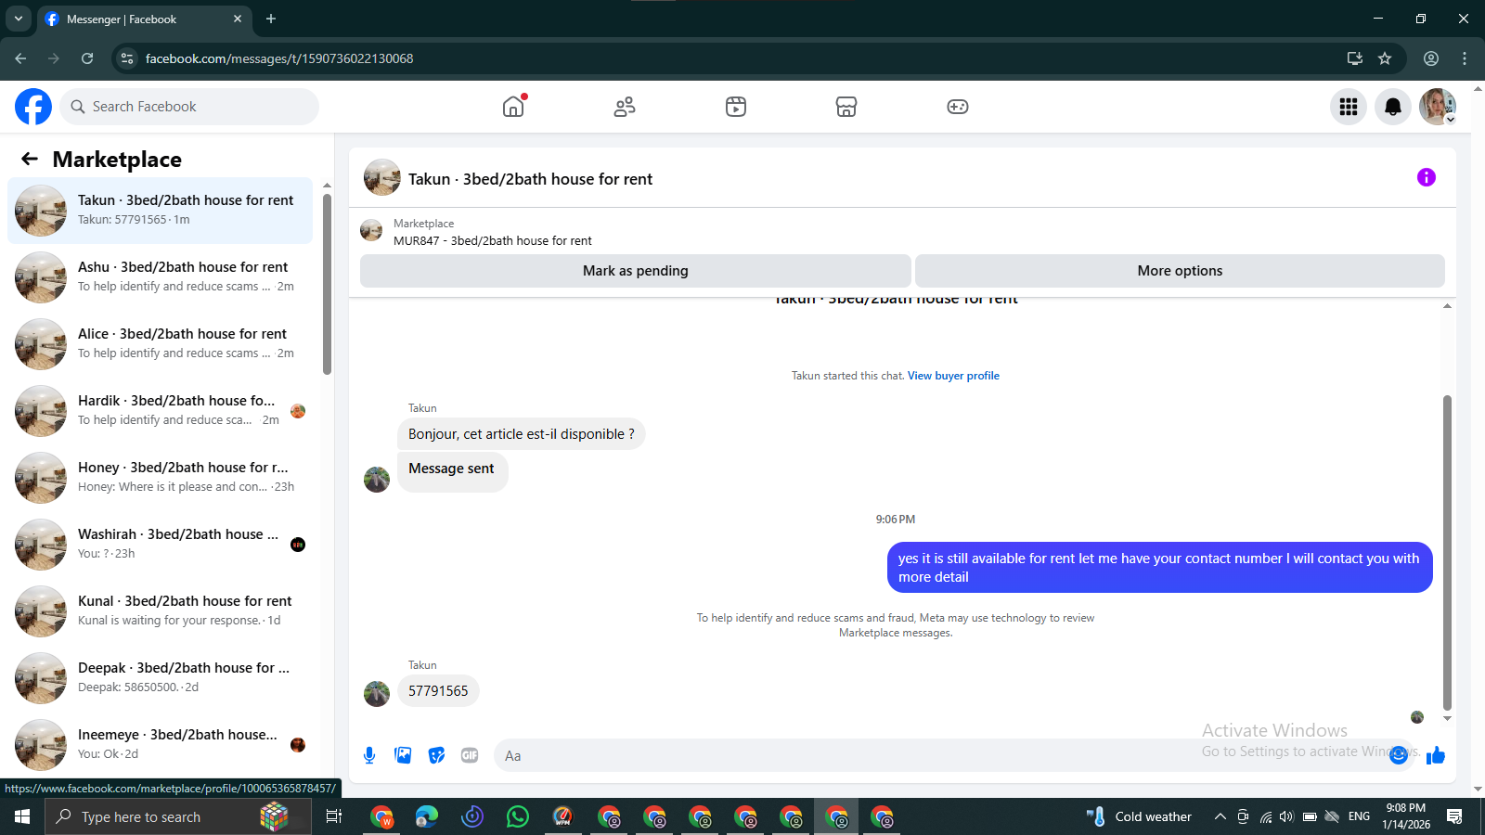Open a new browser tab
1485x835 pixels.
point(271,19)
